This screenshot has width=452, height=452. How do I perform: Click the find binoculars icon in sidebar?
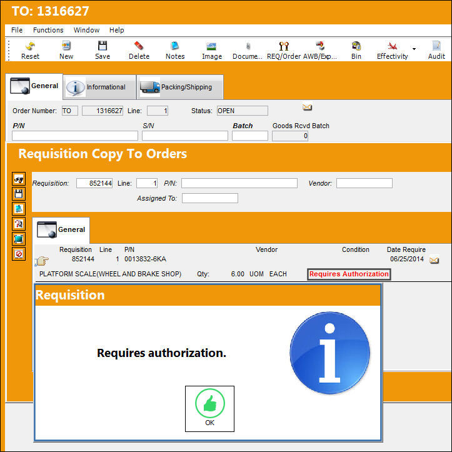click(19, 179)
